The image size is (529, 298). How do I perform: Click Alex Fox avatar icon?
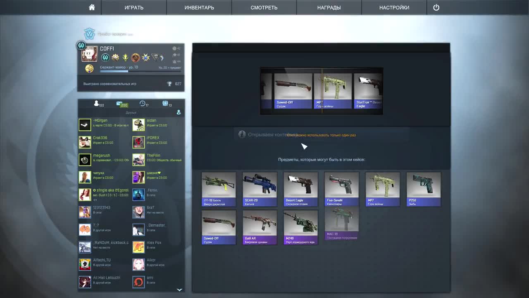click(138, 247)
